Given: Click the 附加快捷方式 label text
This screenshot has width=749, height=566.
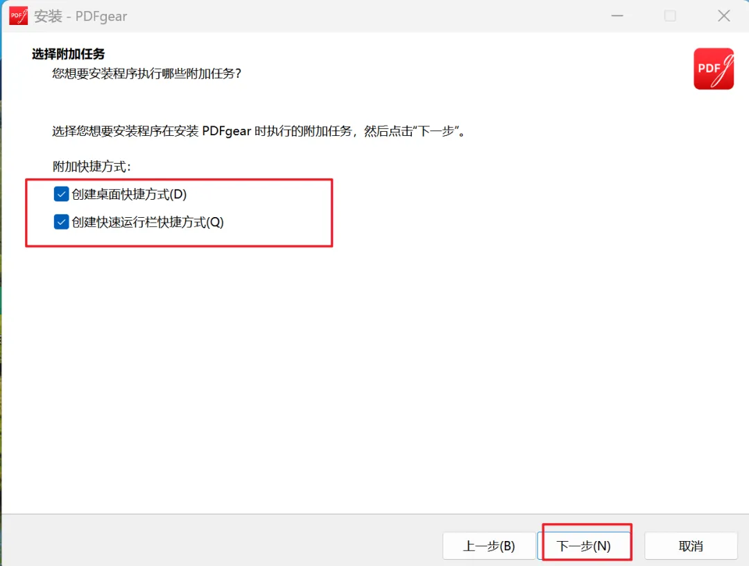Looking at the screenshot, I should coord(92,166).
